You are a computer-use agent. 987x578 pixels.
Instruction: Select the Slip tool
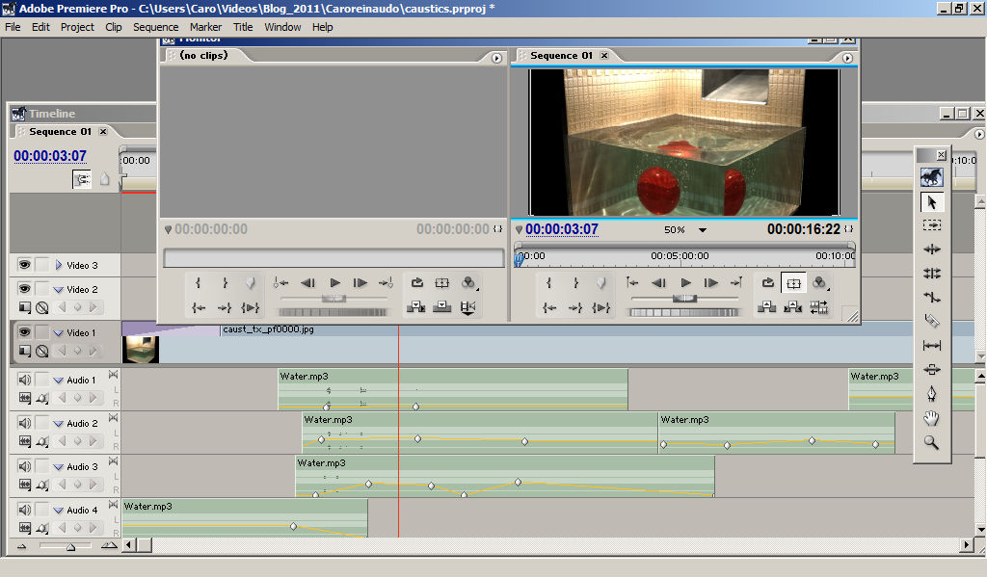point(932,345)
